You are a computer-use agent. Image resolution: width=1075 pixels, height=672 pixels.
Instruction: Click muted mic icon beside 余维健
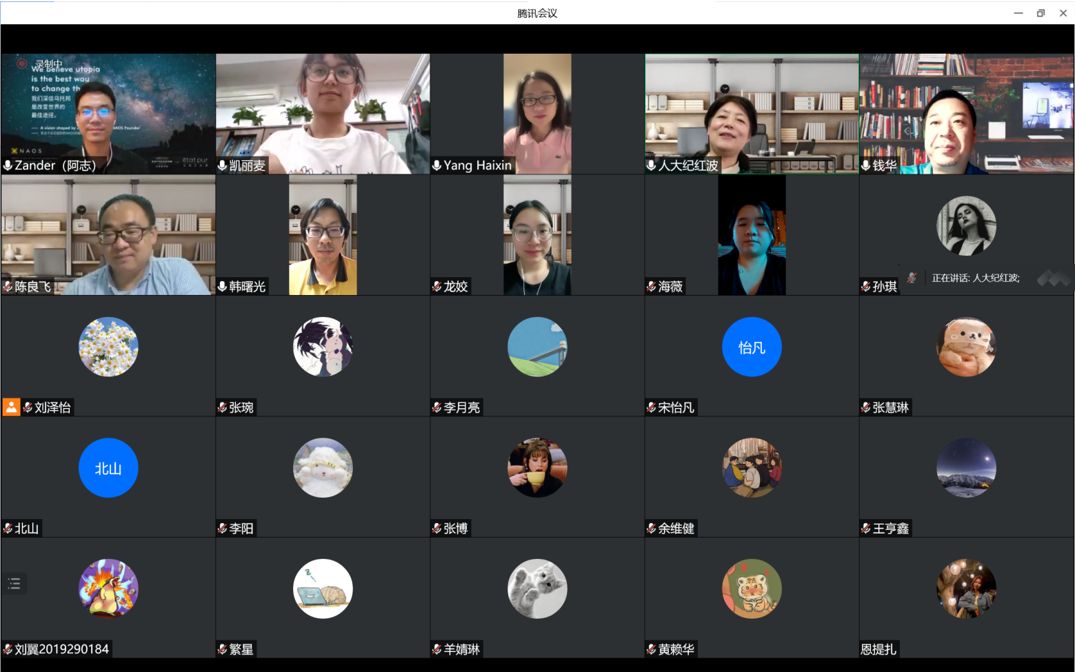[x=652, y=529]
